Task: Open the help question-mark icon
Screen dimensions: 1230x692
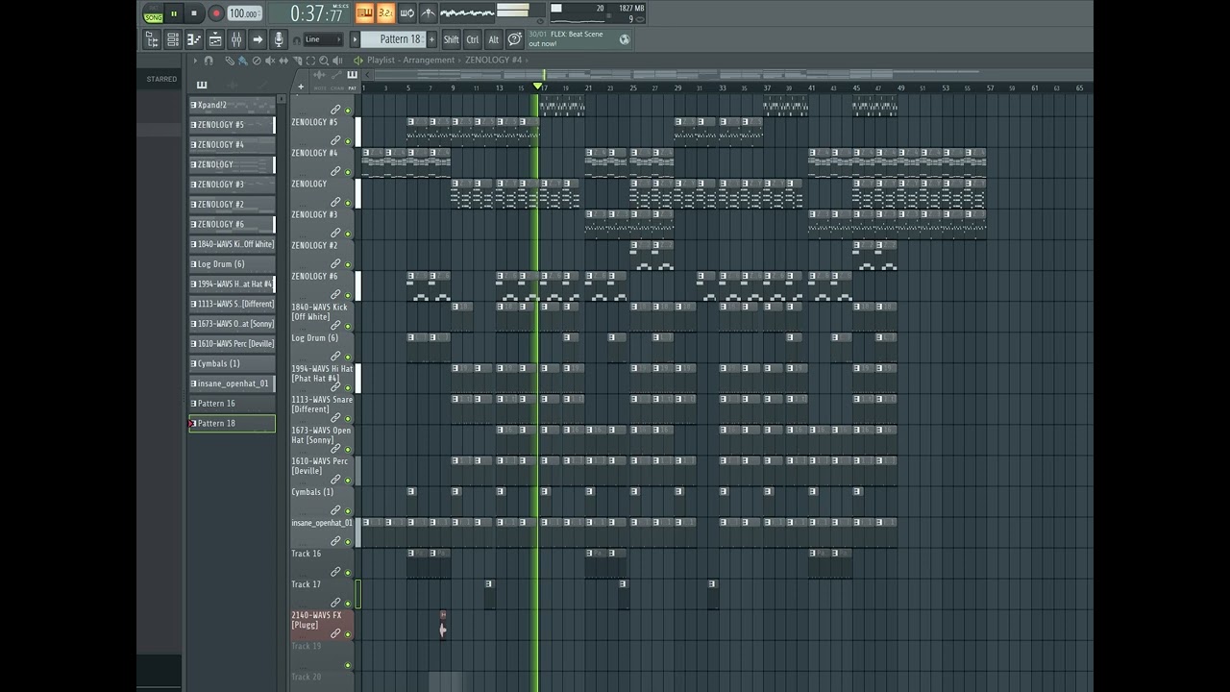Action: click(514, 39)
